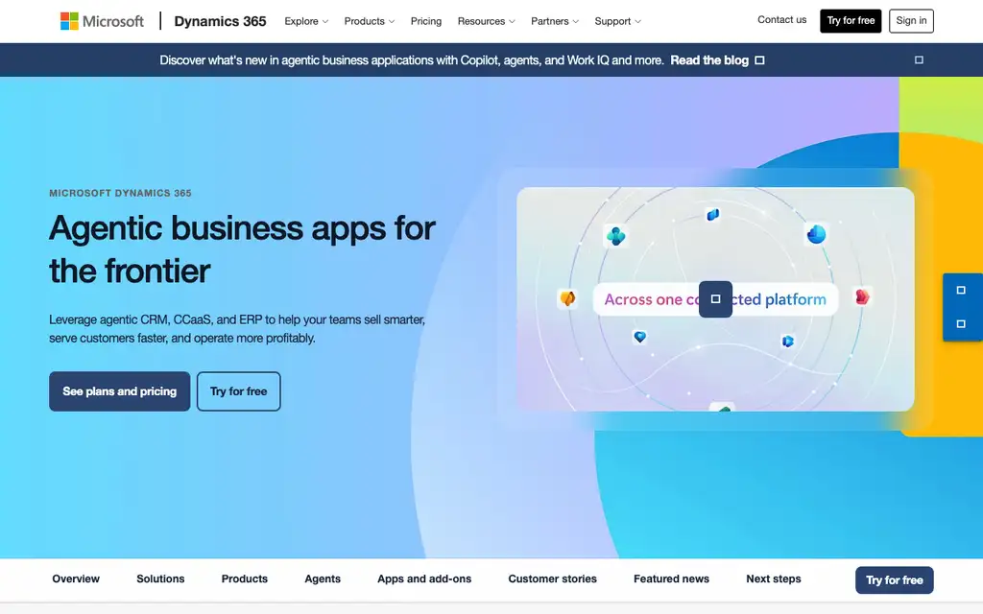Viewport: 983px width, 614px height.
Task: Select the Agents tab
Action: [x=323, y=579]
